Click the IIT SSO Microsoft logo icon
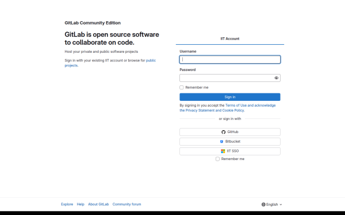The height and width of the screenshot is (215, 345). [x=223, y=151]
